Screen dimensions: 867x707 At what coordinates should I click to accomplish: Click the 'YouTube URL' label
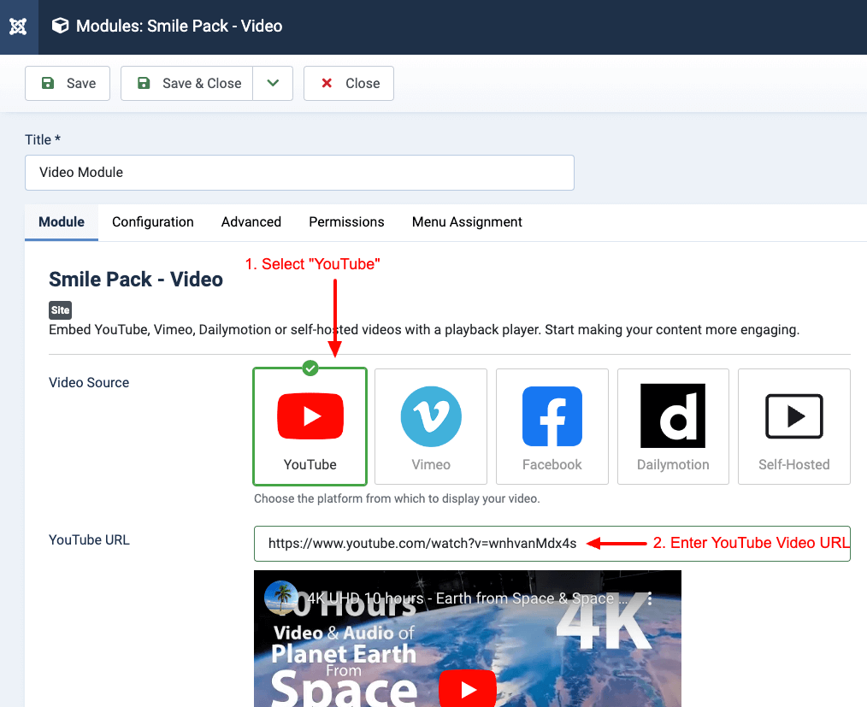point(89,540)
